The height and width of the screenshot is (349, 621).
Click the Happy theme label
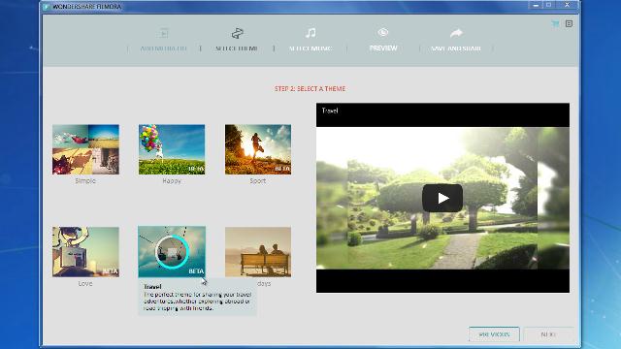point(172,181)
